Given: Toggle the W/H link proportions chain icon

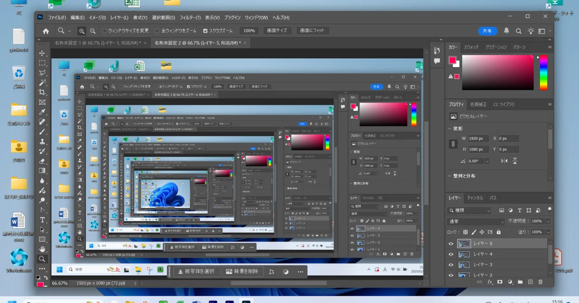Looking at the screenshot, I should [453, 144].
